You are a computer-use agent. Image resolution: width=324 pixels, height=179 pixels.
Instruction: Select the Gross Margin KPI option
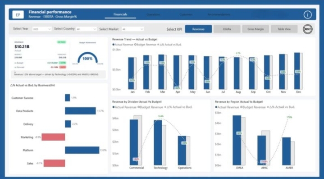pos(256,29)
